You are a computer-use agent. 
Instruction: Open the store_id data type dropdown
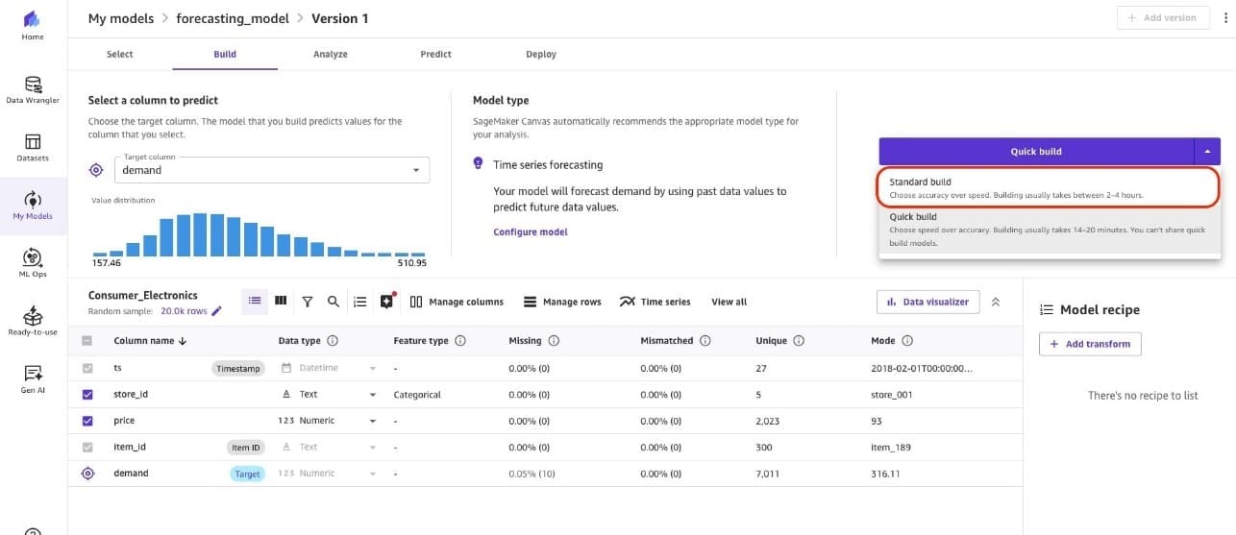373,395
